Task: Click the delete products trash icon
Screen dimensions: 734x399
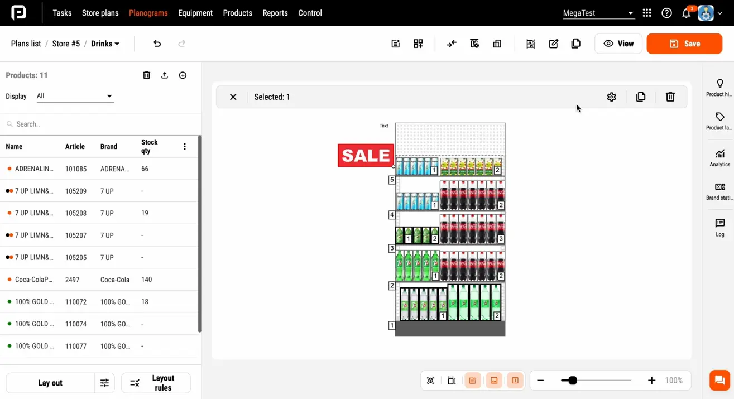Action: (x=146, y=75)
